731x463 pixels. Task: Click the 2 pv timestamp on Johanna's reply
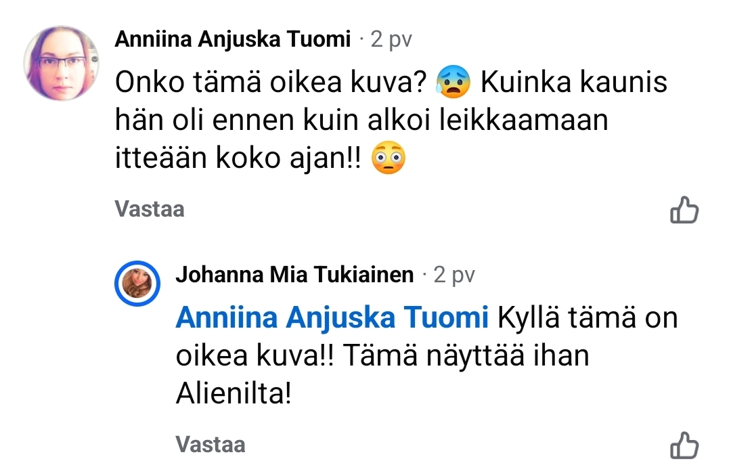click(x=454, y=275)
